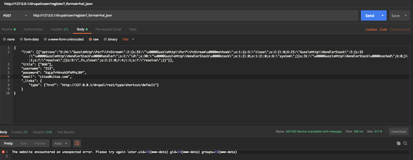Switch to the Headers (1) request tab

coord(59,29)
